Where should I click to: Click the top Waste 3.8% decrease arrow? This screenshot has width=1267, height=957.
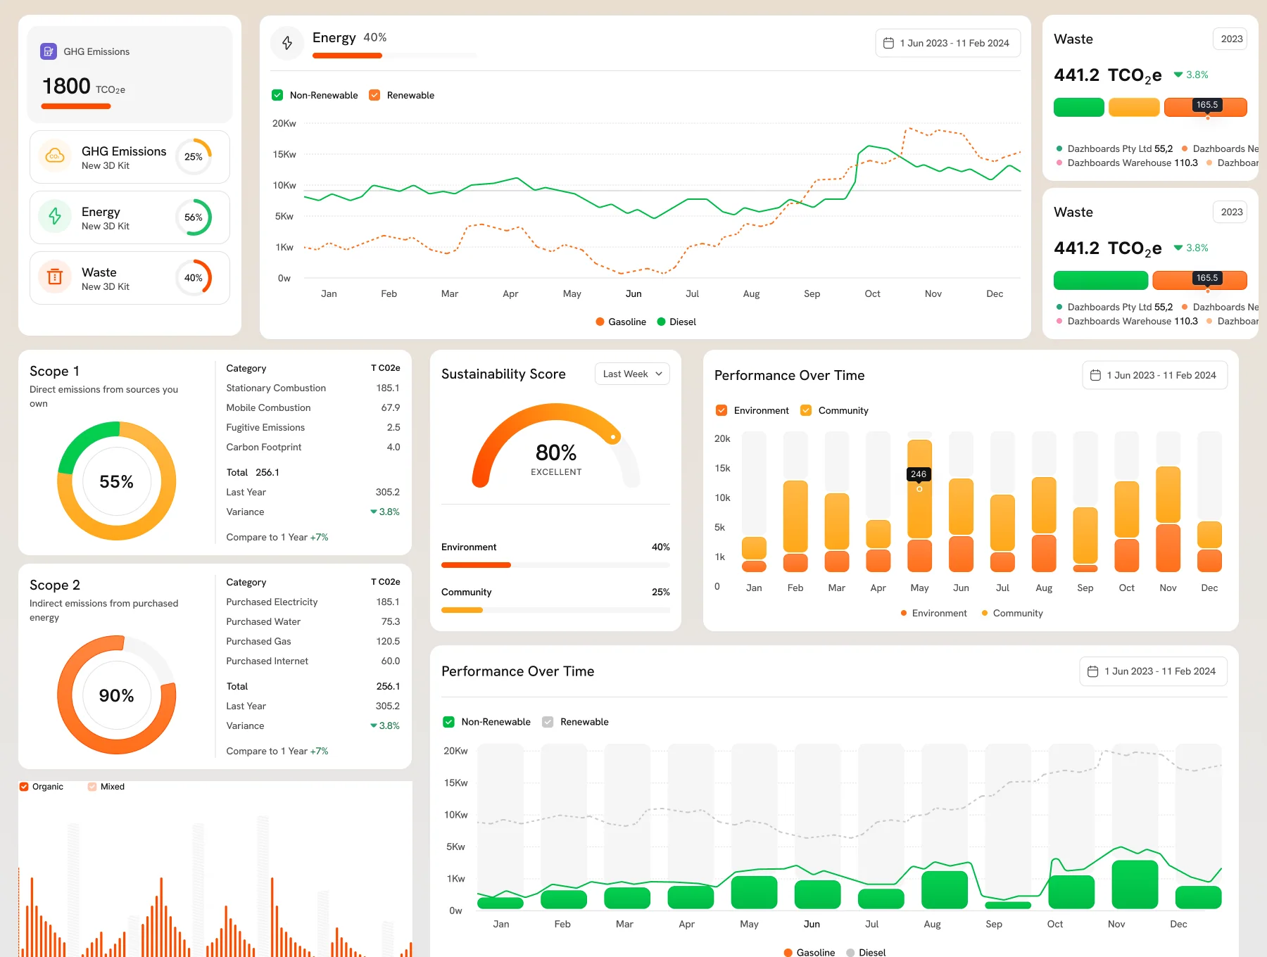click(1178, 75)
